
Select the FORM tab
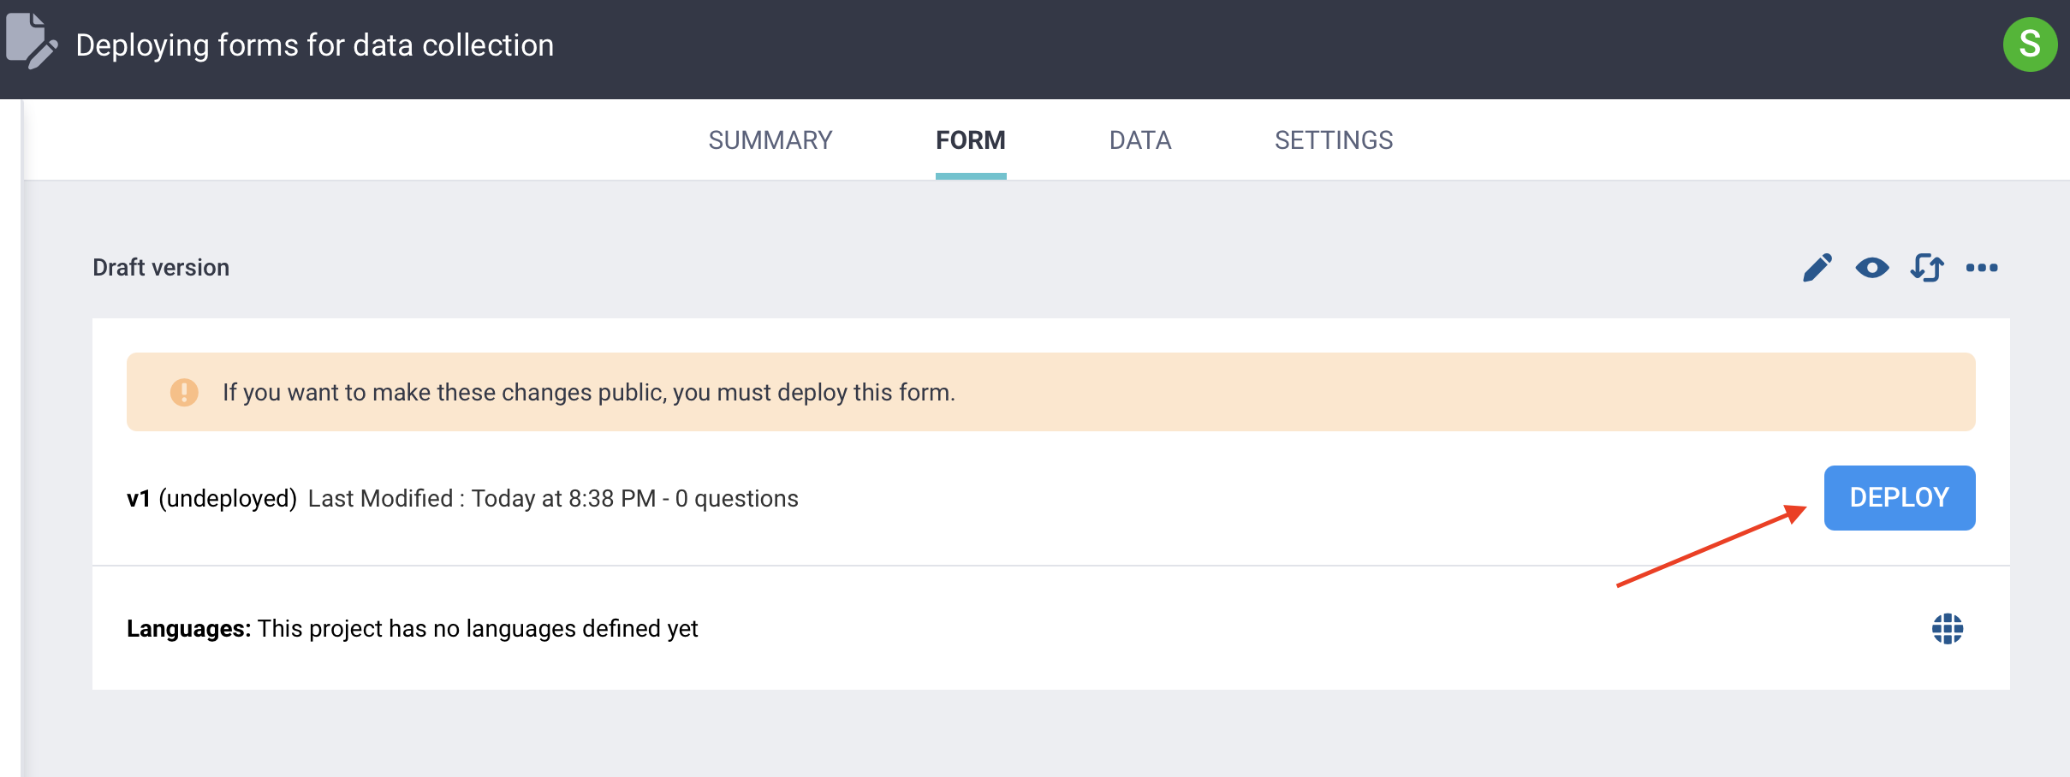[x=971, y=139]
